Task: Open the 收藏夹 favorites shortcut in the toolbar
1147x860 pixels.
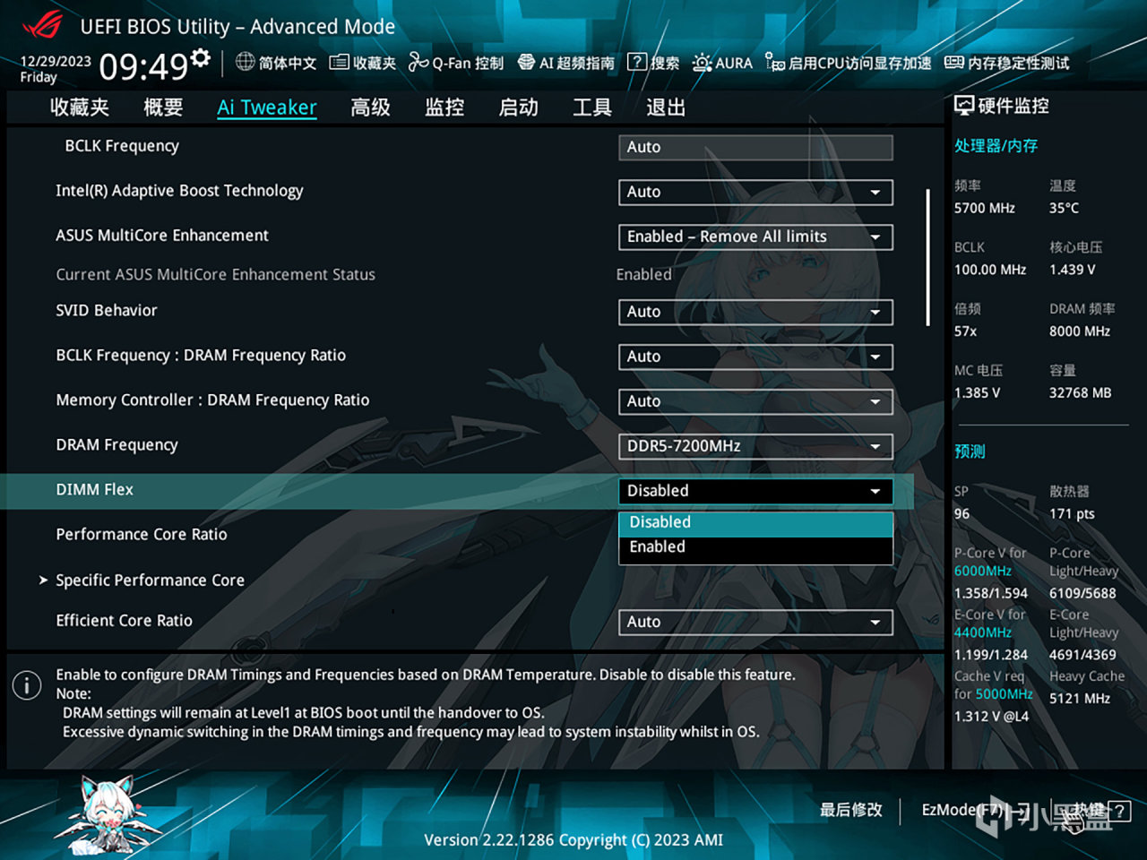Action: pos(362,62)
